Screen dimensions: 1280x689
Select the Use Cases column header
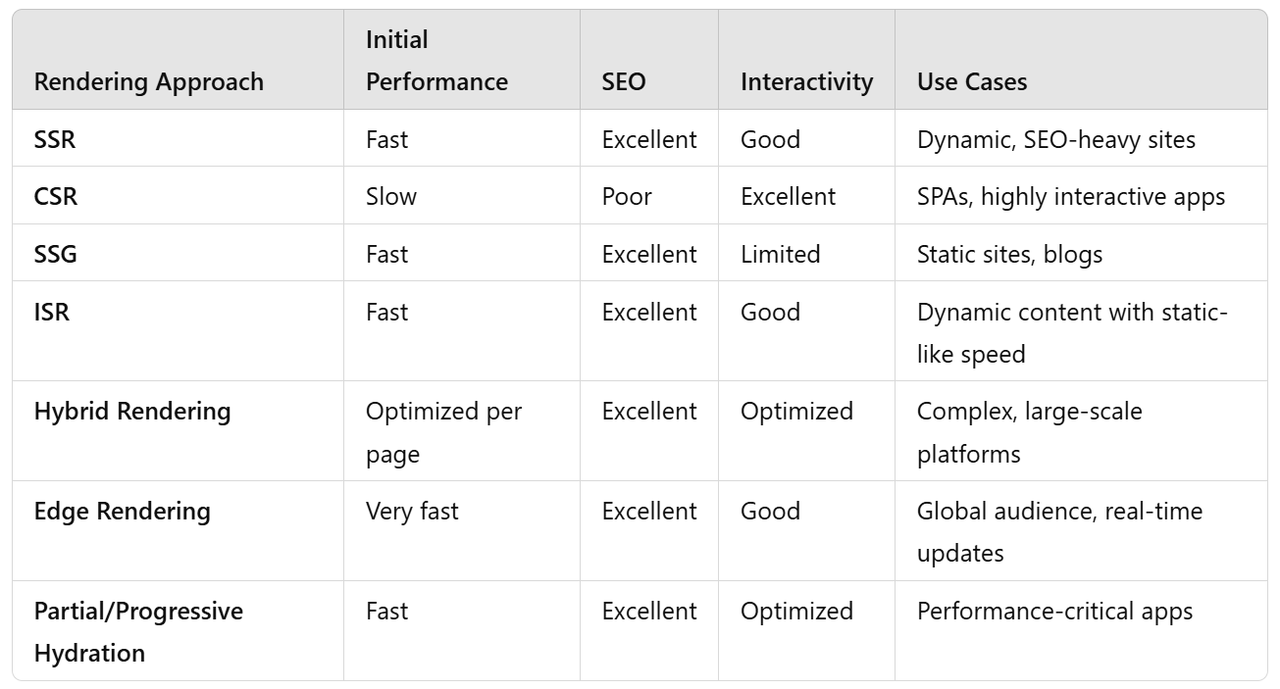pos(972,81)
